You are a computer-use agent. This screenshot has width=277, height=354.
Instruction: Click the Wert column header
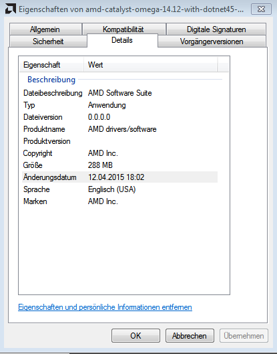150,65
